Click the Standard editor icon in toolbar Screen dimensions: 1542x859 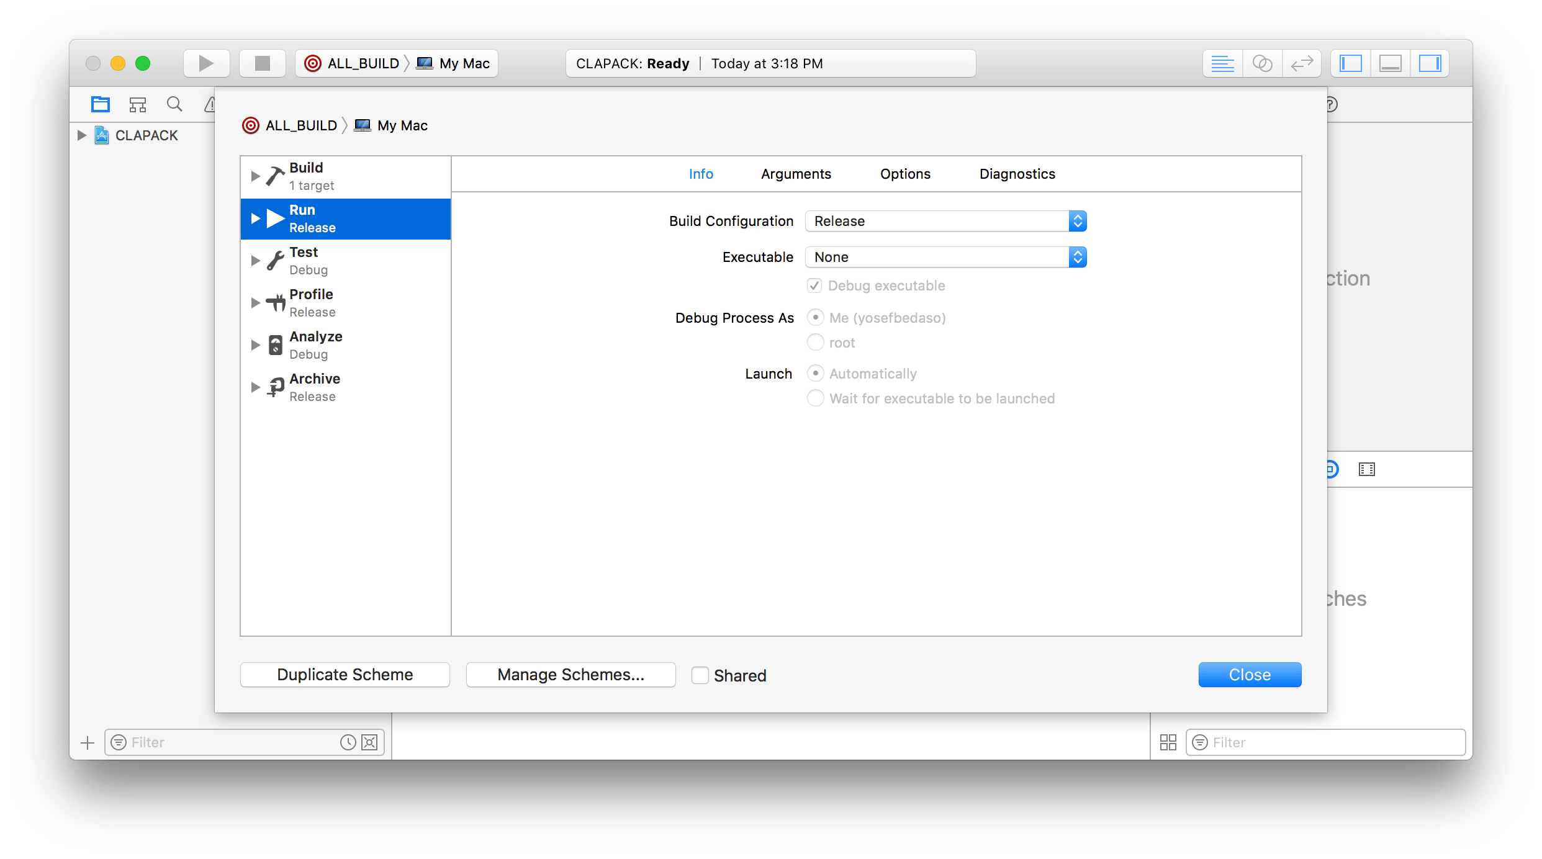(1222, 63)
